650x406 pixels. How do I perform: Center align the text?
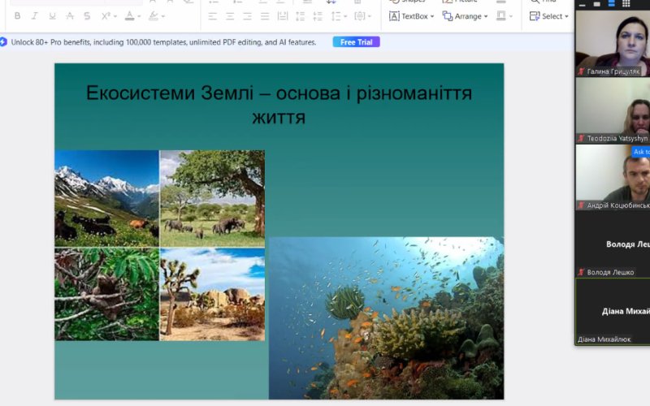point(230,16)
